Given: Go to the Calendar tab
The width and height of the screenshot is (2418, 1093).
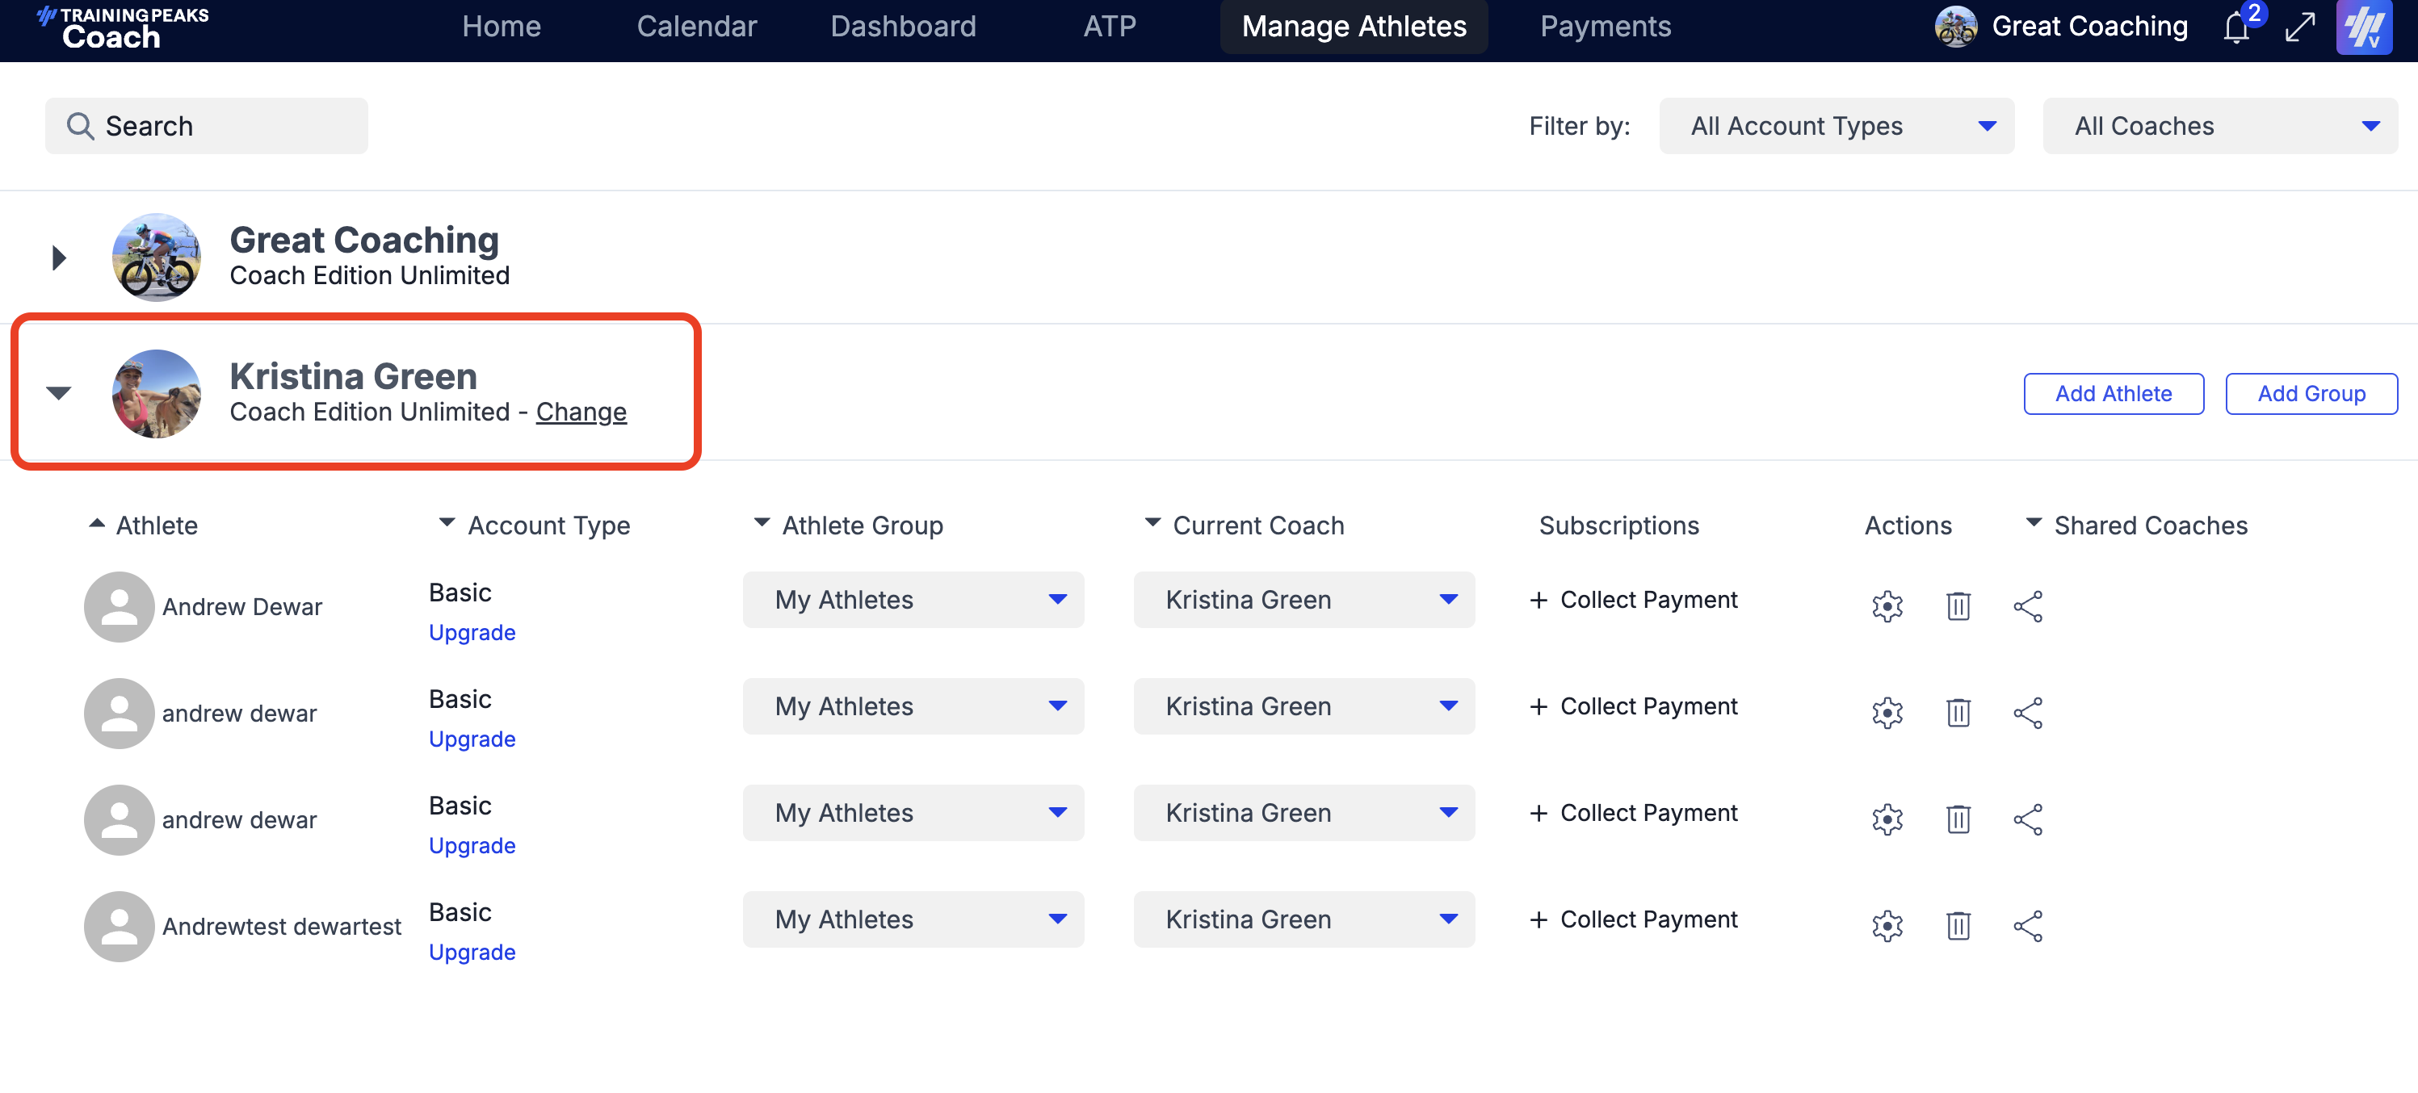Looking at the screenshot, I should coord(695,27).
